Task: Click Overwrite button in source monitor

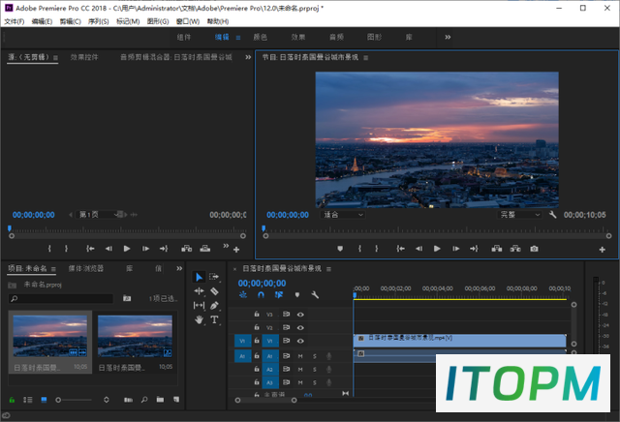Action: click(204, 249)
